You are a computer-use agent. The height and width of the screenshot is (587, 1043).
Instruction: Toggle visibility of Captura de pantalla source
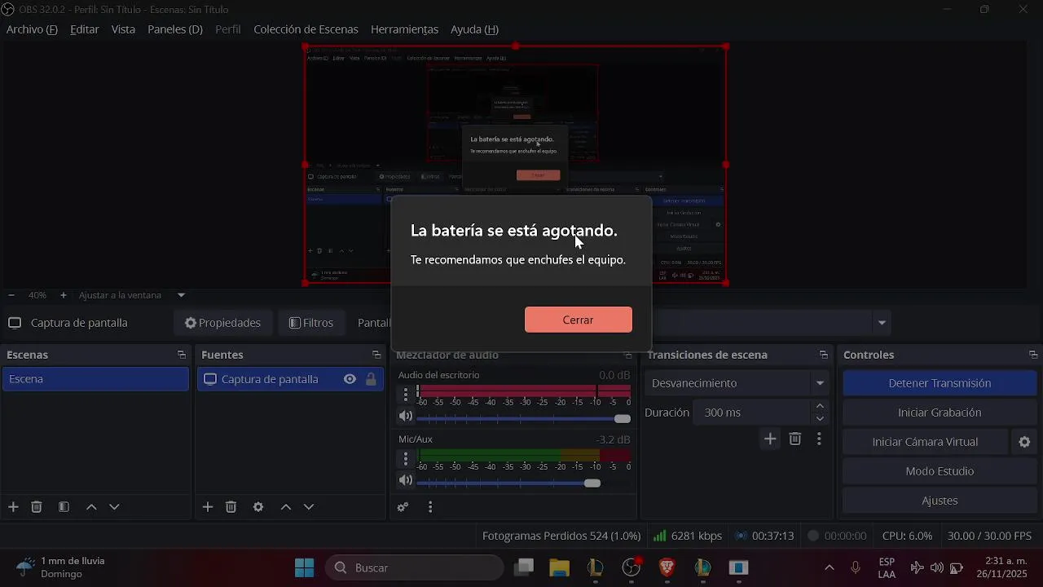coord(350,379)
